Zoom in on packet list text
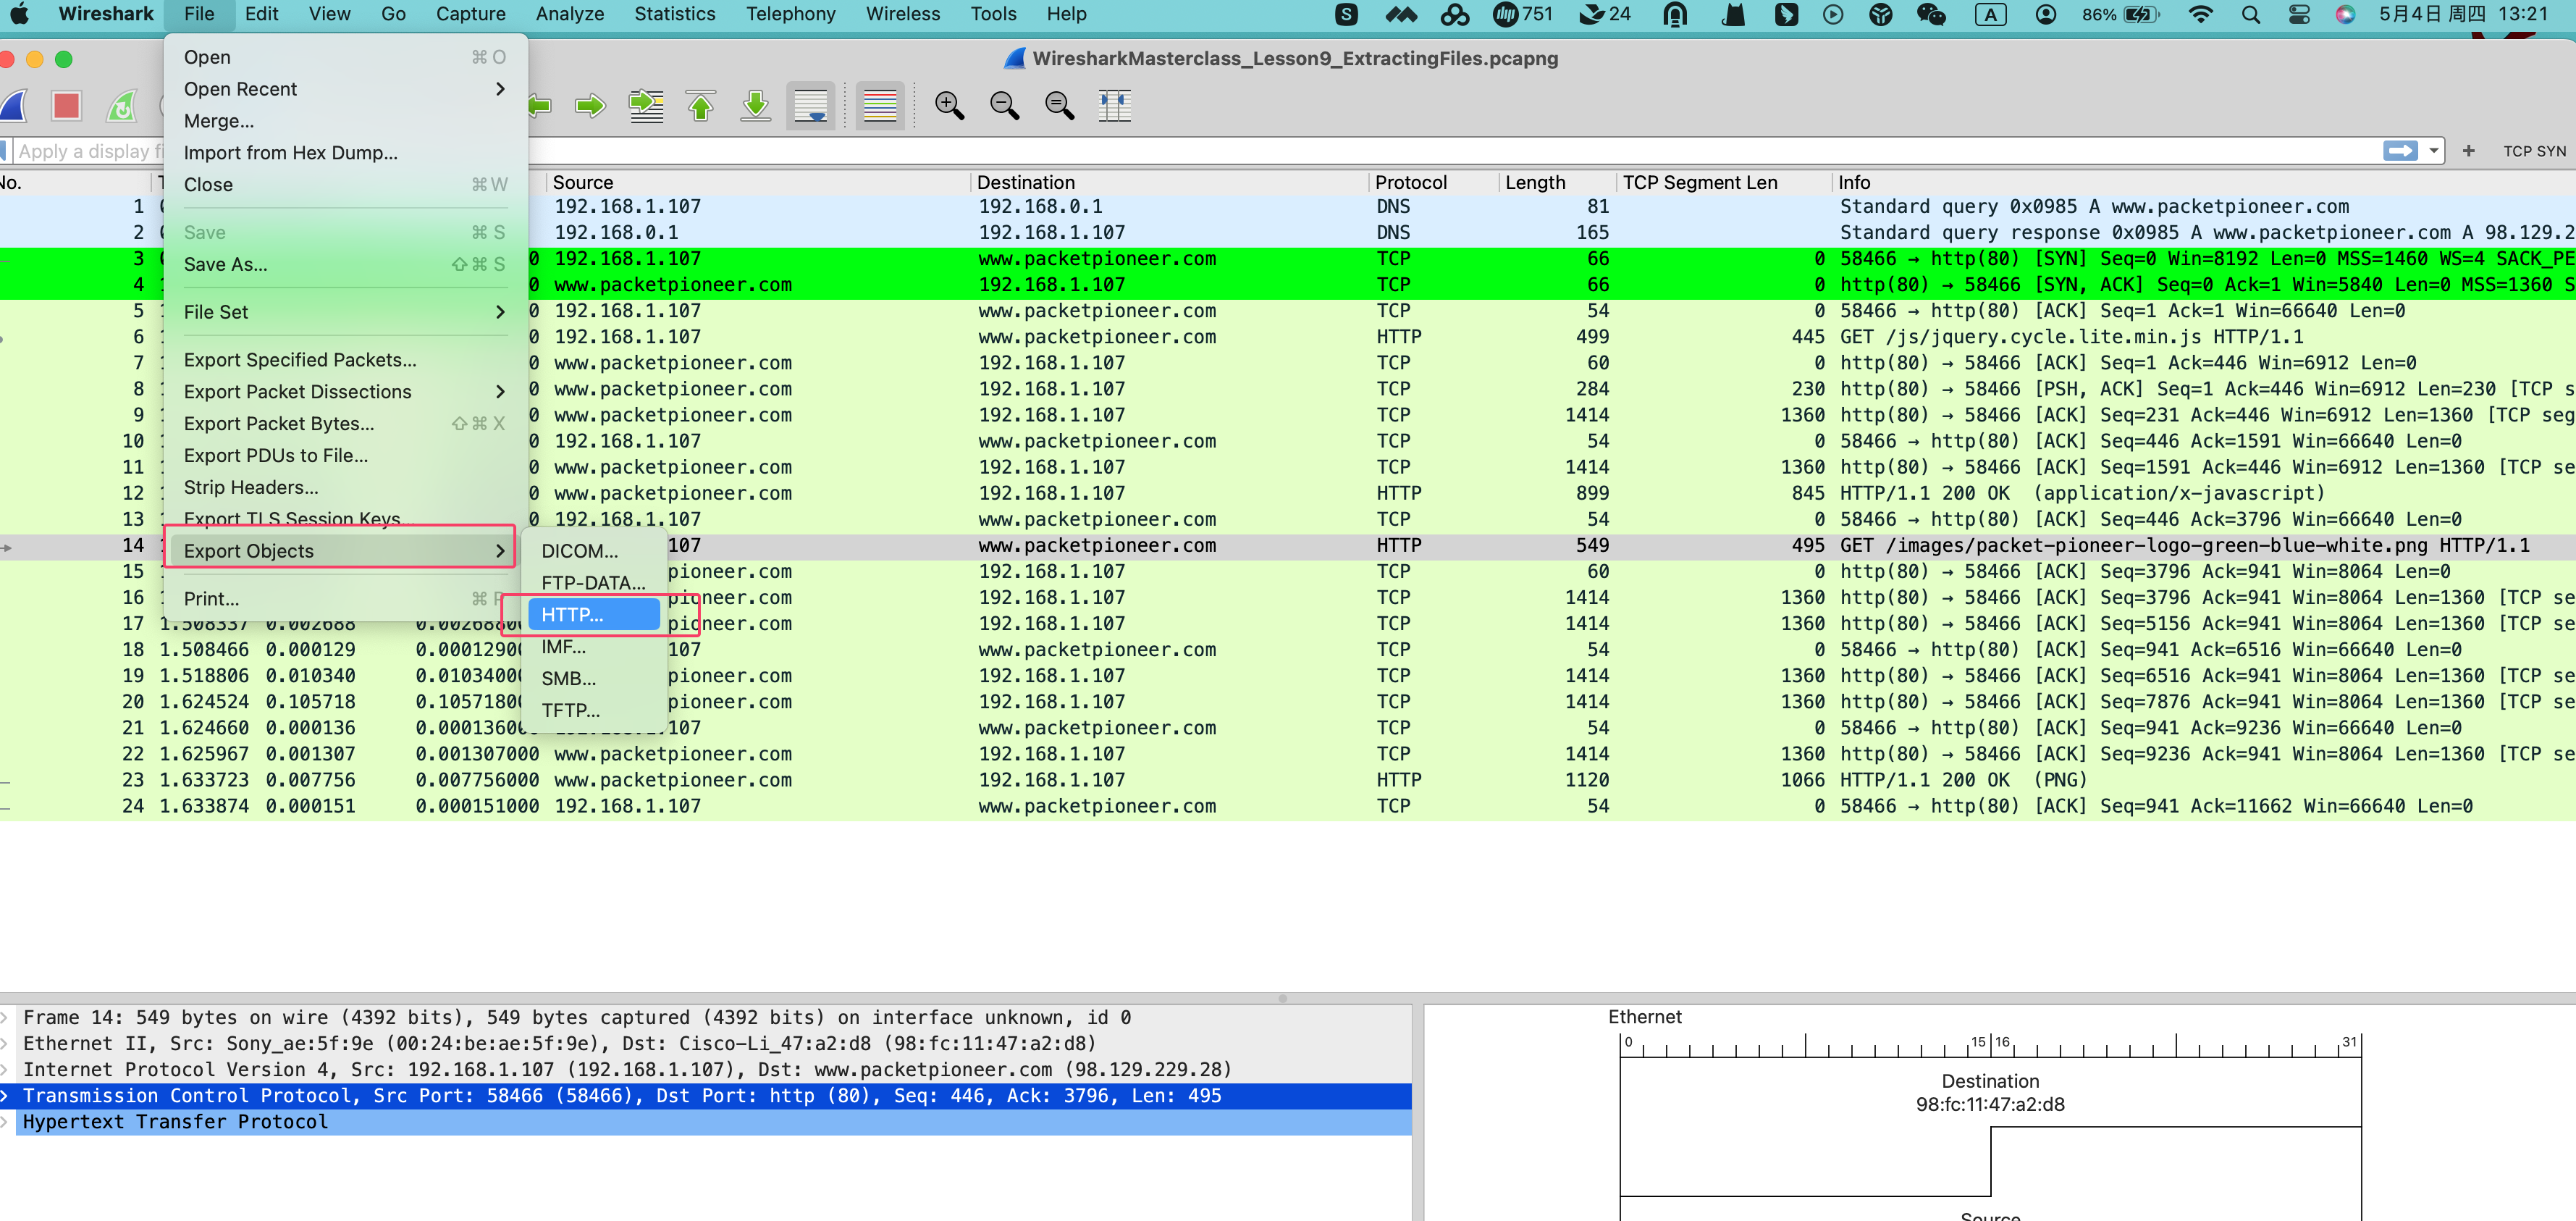This screenshot has height=1221, width=2576. tap(949, 105)
